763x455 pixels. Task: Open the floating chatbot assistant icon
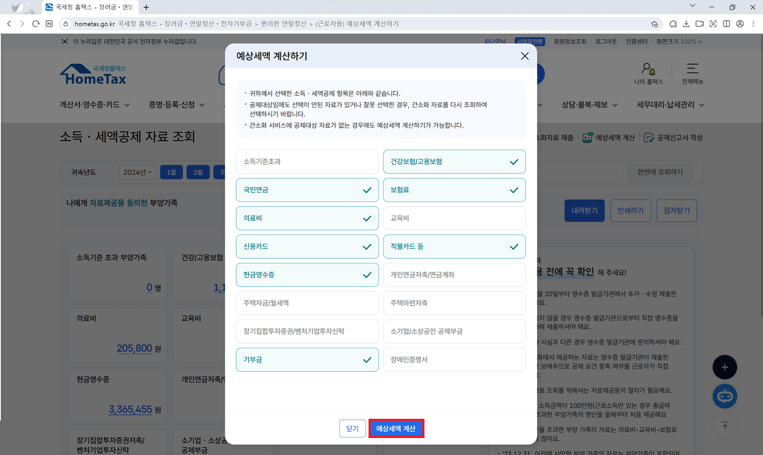(725, 396)
